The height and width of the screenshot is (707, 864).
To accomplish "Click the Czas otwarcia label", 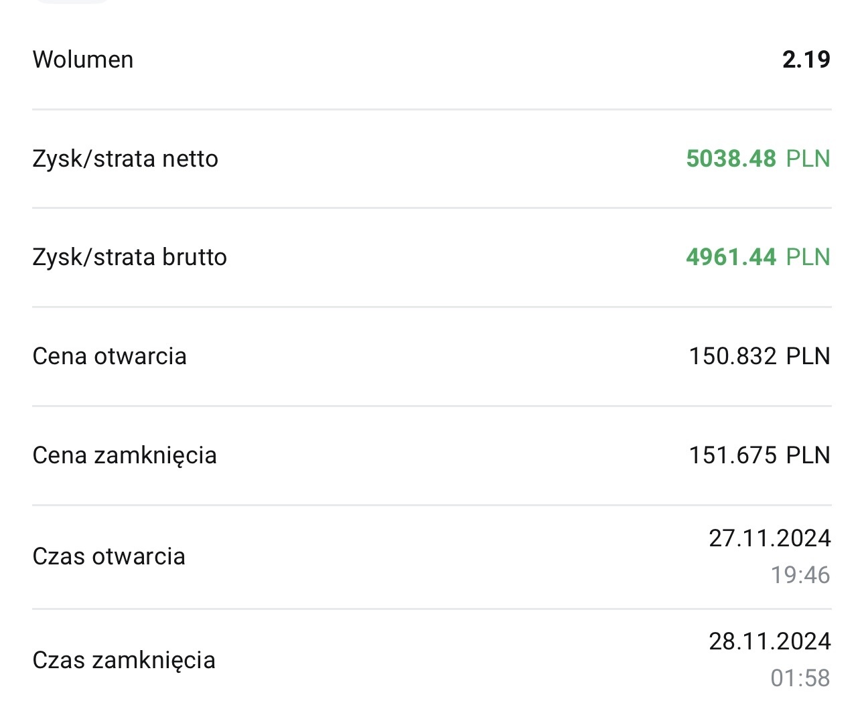I will 109,556.
